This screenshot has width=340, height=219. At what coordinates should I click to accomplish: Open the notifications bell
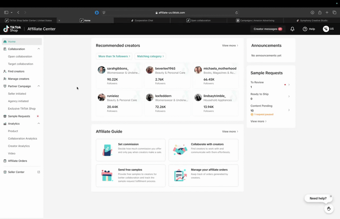tap(292, 29)
